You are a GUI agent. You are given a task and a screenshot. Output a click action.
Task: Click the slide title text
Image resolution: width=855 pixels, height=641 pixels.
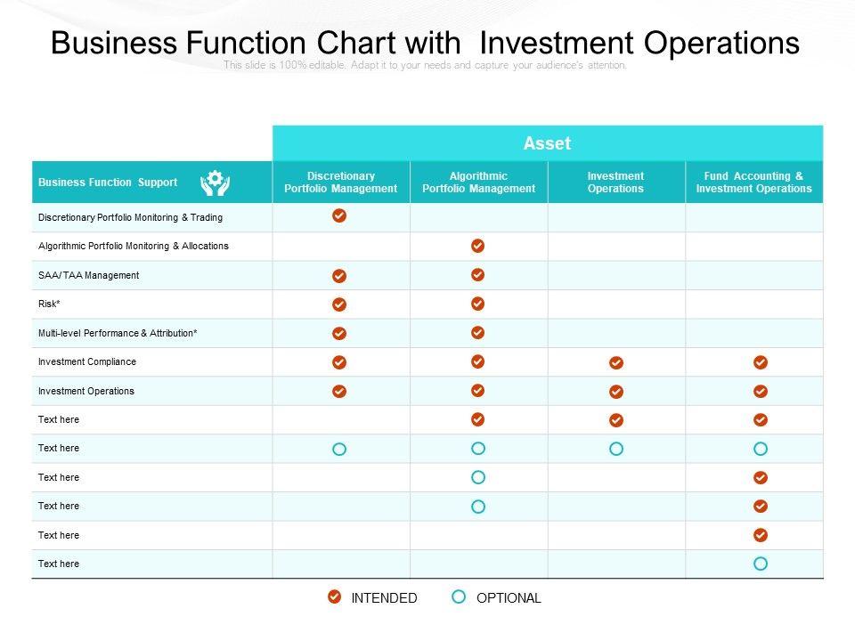click(425, 43)
